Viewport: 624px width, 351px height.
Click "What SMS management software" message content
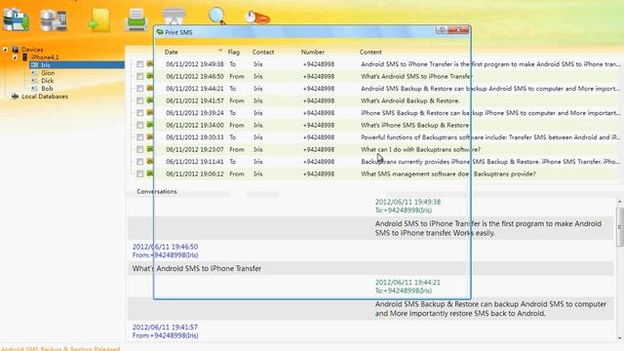(448, 174)
